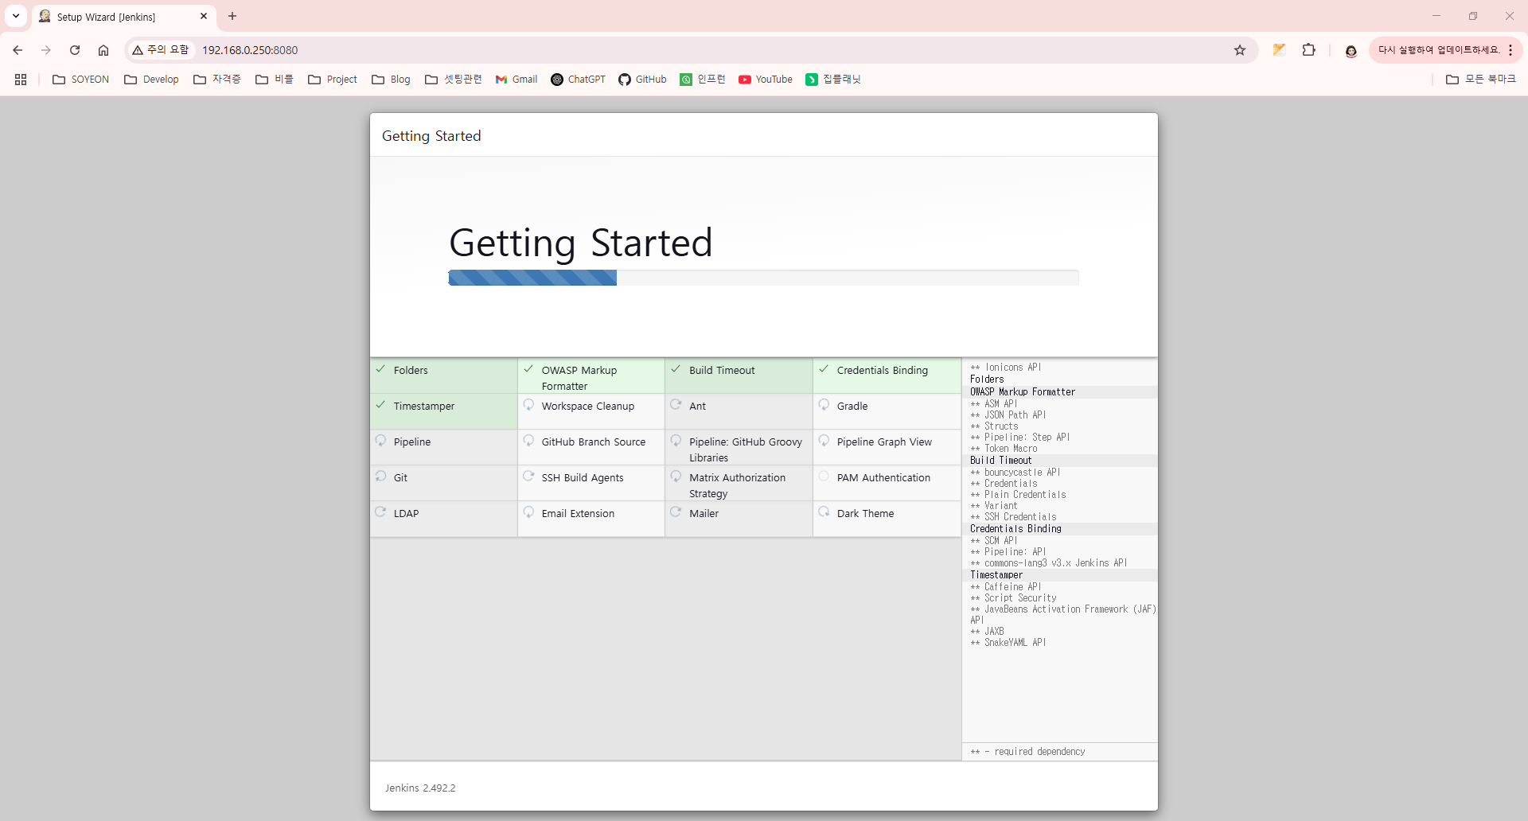Screen dimensions: 1528x821
Task: Open the browser profile avatar
Action: (x=1351, y=50)
